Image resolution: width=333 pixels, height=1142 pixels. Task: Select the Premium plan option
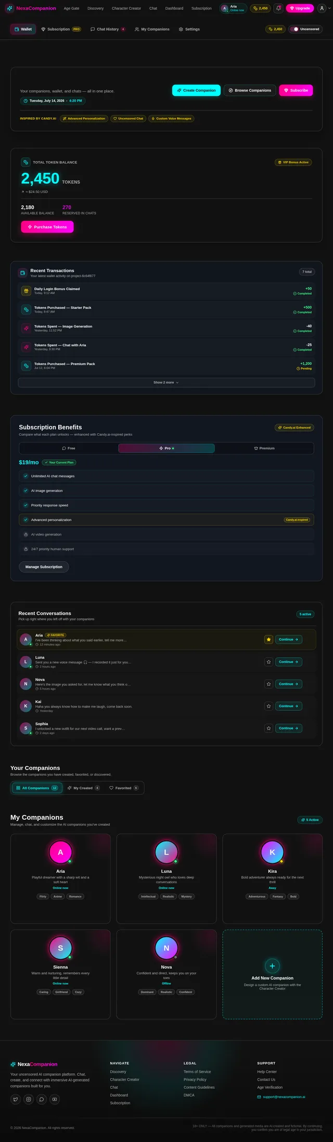[264, 448]
